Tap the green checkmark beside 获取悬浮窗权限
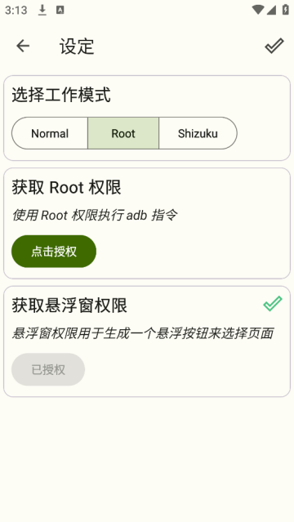 click(x=273, y=304)
